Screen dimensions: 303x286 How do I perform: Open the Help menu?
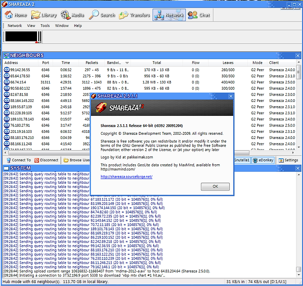tap(78, 26)
